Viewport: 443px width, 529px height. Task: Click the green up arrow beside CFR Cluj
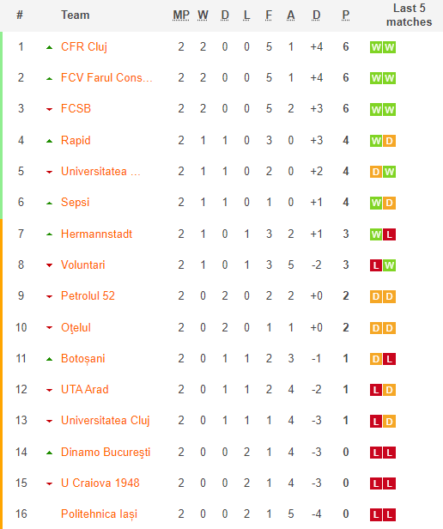click(x=49, y=47)
